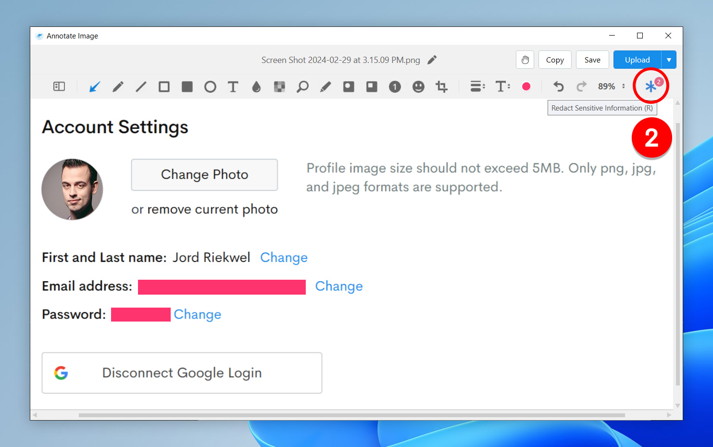
Task: Click 'or remove current photo' text
Action: (x=205, y=210)
